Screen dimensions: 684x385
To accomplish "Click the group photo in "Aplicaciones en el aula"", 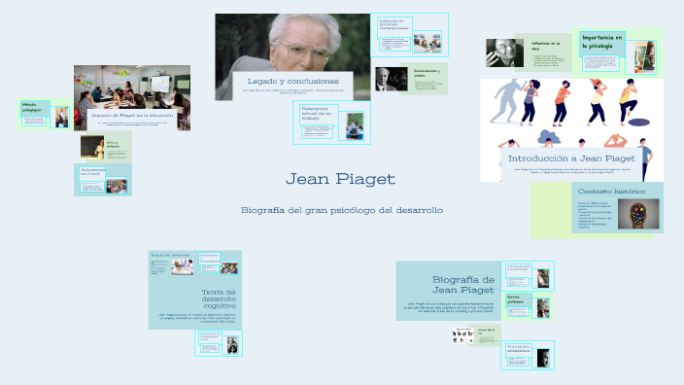I will pos(117,186).
